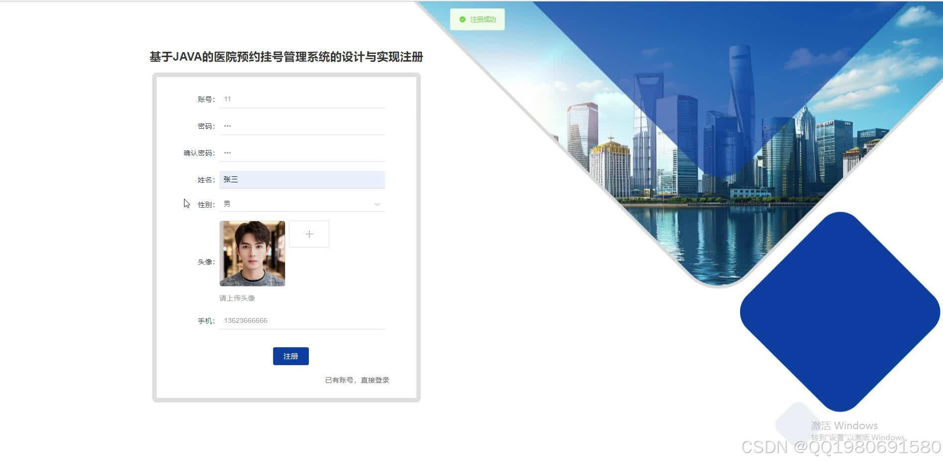The height and width of the screenshot is (463, 943).
Task: Click the uploaded avatar photo thumbnail
Action: [x=252, y=254]
